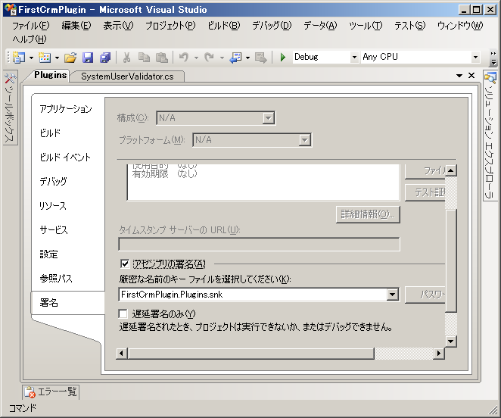This screenshot has width=501, height=418.
Task: Open the ビルド menu in menu bar
Action: pyautogui.click(x=223, y=25)
